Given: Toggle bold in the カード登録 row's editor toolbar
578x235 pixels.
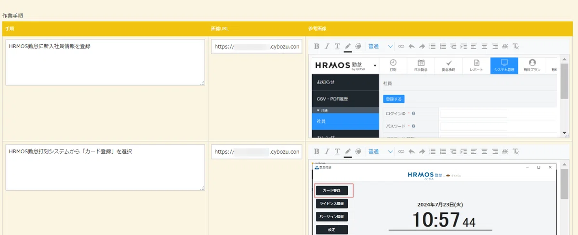Looking at the screenshot, I should (x=317, y=151).
